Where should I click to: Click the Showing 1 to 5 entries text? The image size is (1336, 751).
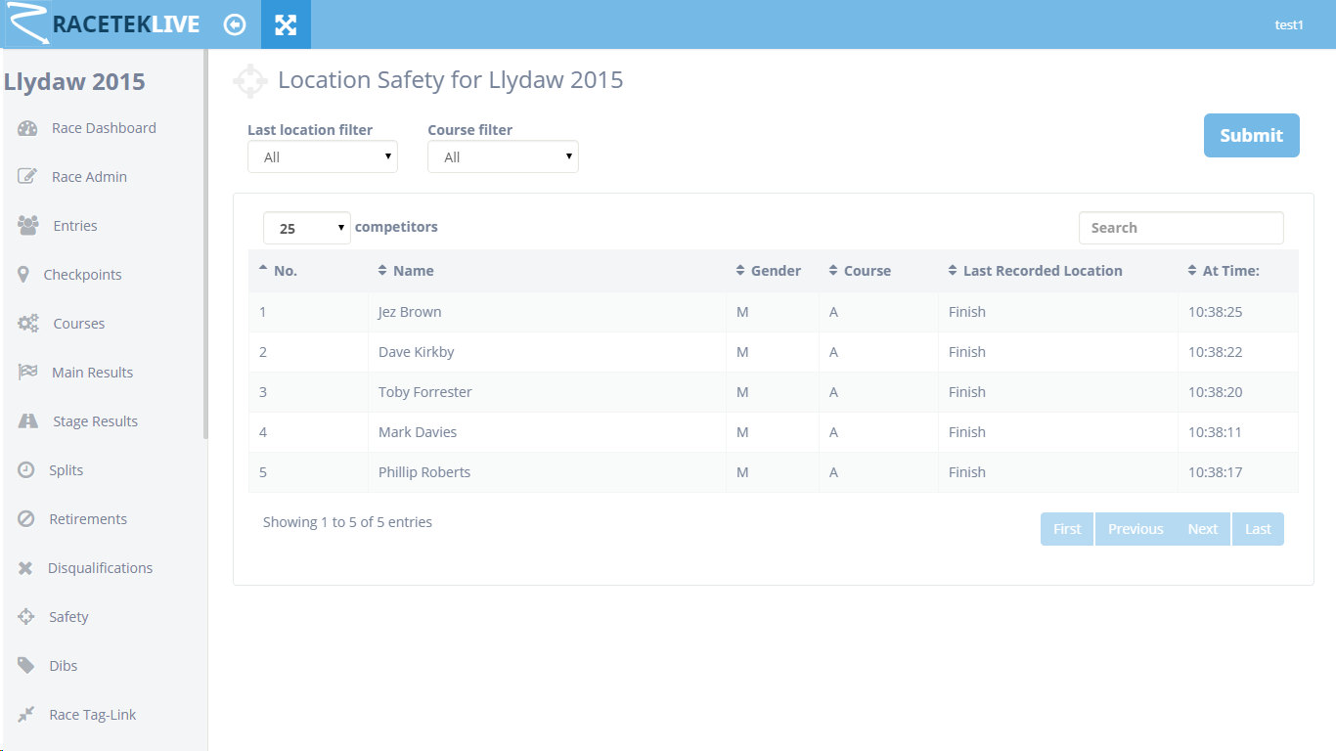tap(347, 522)
